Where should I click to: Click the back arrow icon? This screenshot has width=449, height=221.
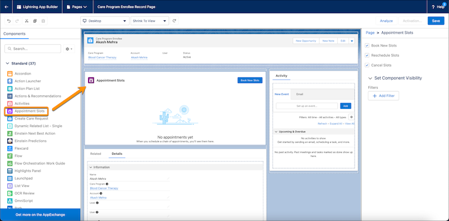[6, 7]
